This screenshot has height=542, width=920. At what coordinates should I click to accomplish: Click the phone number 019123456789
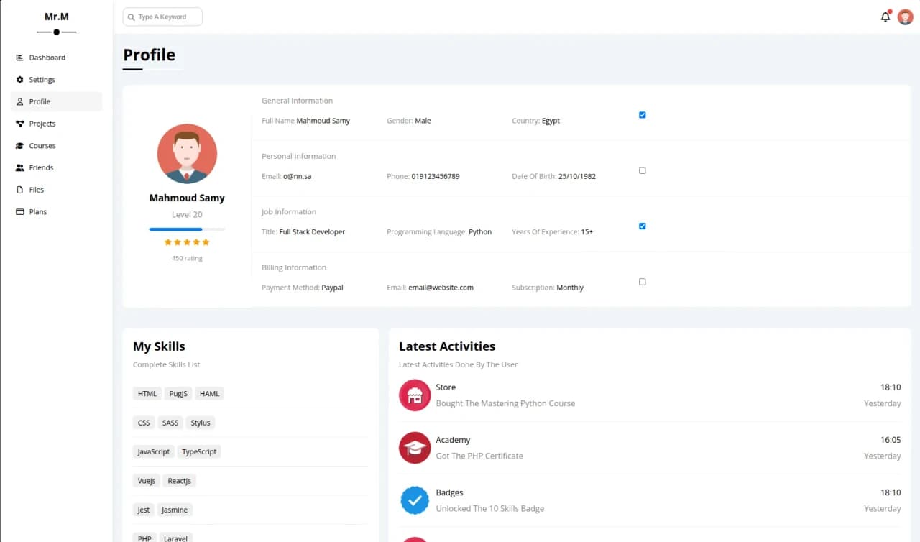click(x=436, y=176)
